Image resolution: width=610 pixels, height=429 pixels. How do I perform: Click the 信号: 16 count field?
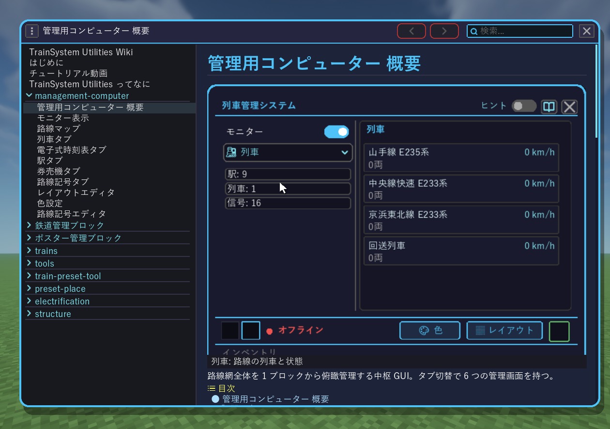[x=288, y=203]
